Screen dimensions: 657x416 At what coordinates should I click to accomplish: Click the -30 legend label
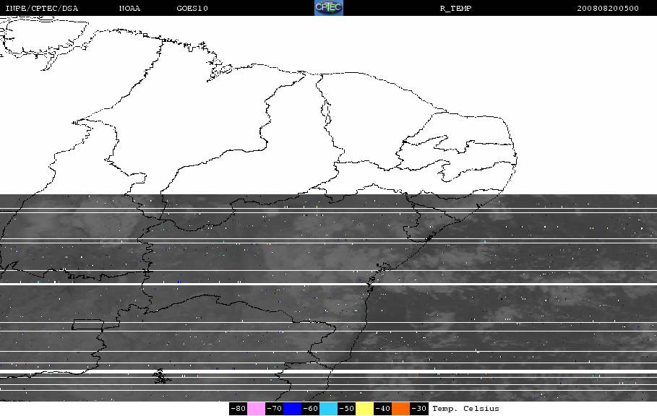[418, 409]
